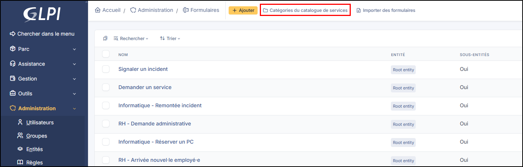Click the folder icon of Catégories du catalogue
523x167 pixels.
click(x=265, y=10)
